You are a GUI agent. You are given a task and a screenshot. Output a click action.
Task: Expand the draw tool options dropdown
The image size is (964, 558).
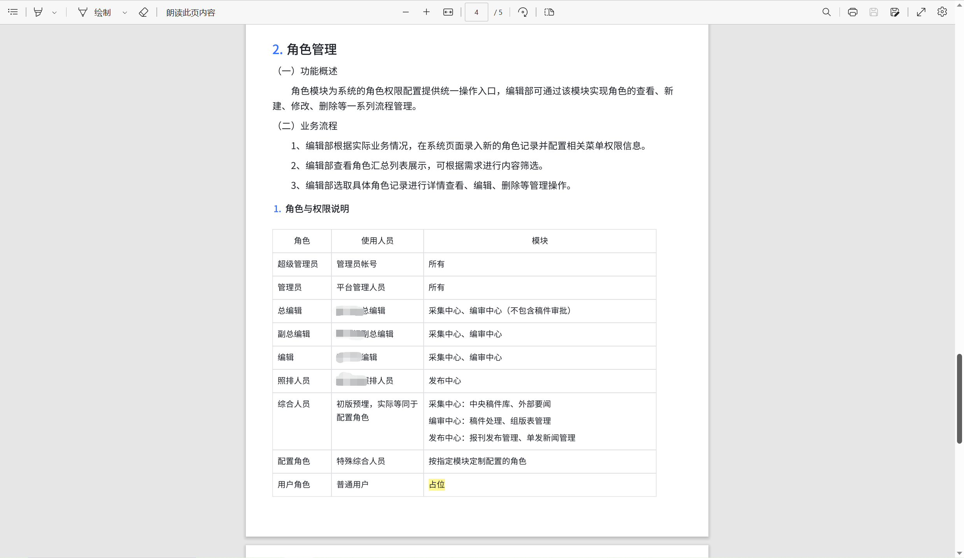tap(125, 12)
